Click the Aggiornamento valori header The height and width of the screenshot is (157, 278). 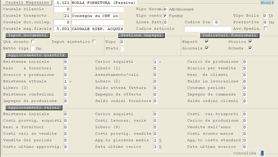tap(34, 107)
